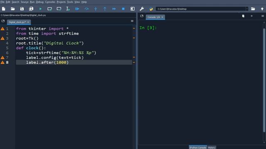The height and width of the screenshot is (149, 266).
Task: Browse for a working directory
Action: [x=253, y=9]
